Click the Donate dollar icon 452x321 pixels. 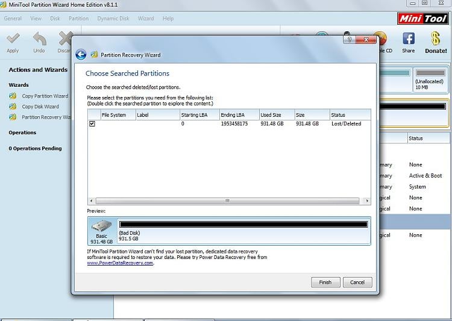436,39
